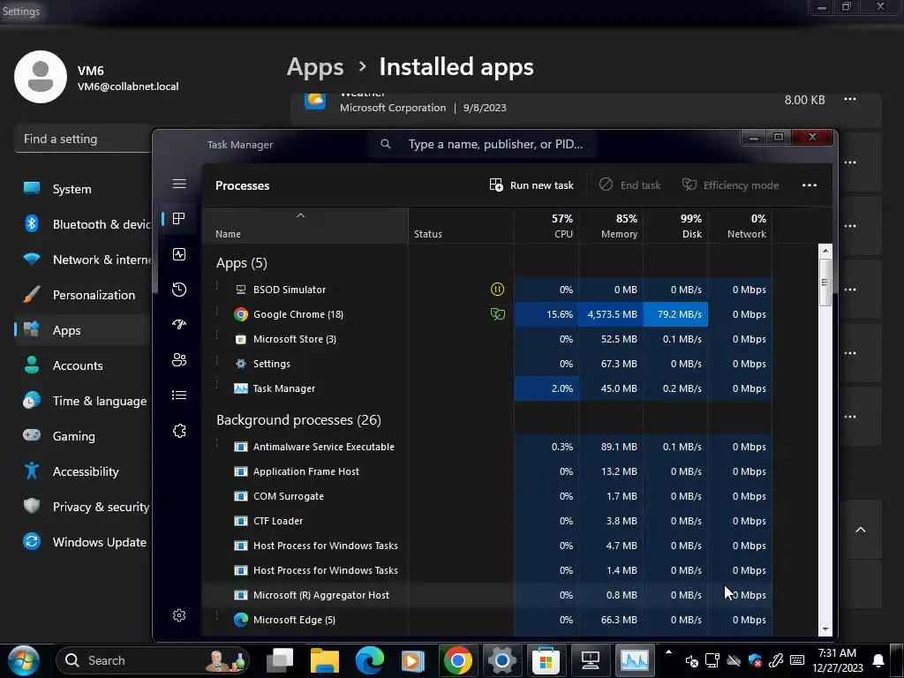This screenshot has height=678, width=904.
Task: Click Google Chrome memory value 4,573.5 MB
Action: (612, 314)
